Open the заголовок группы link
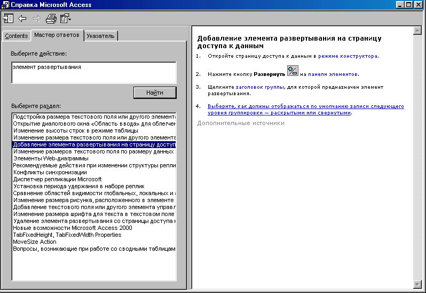Viewport: 426px width, 293px height. pos(260,87)
